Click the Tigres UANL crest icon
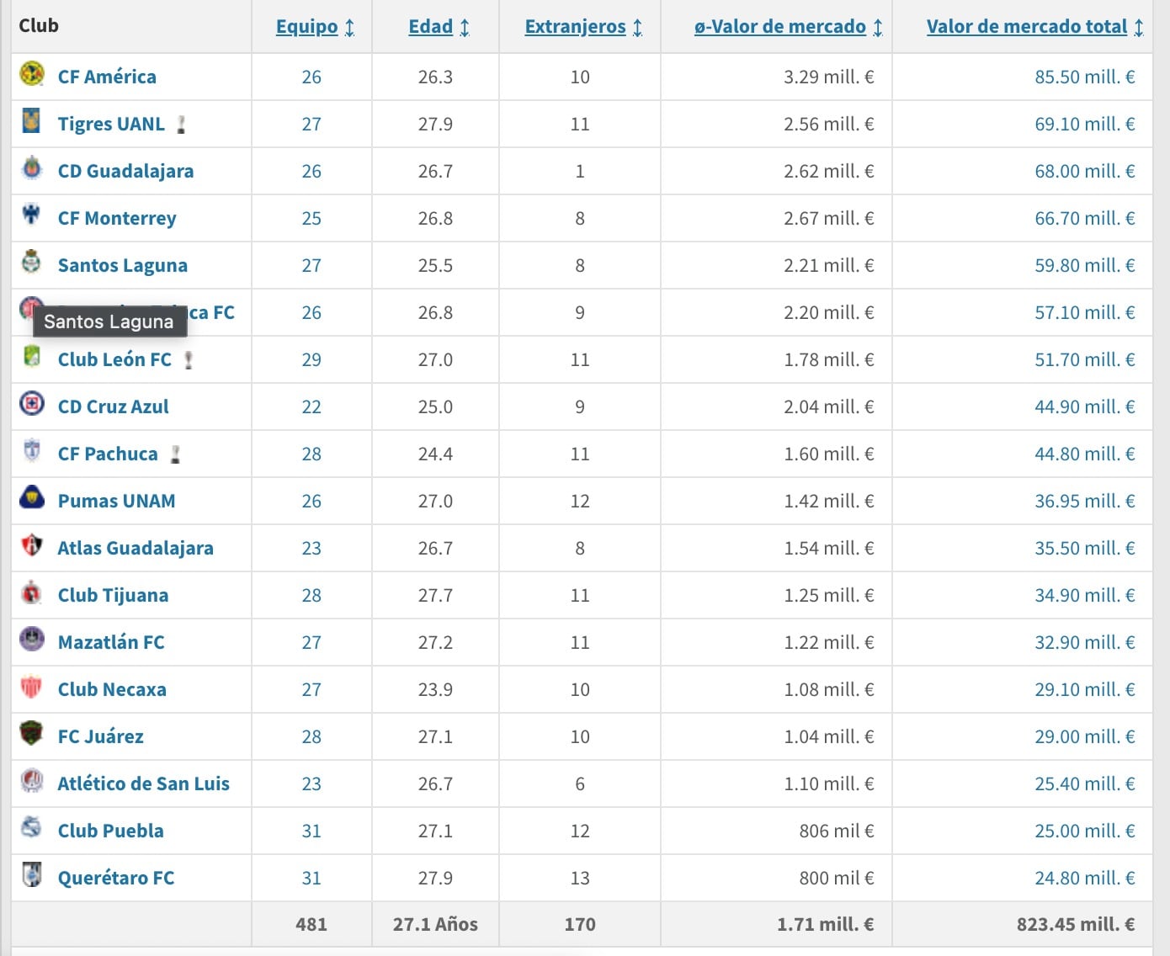This screenshot has height=956, width=1170. pos(32,122)
